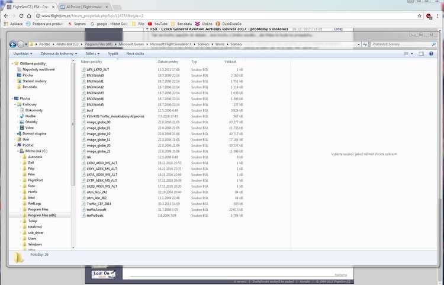The width and height of the screenshot is (444, 285).
Task: Bookmark this page with the star icon
Action: click(419, 16)
